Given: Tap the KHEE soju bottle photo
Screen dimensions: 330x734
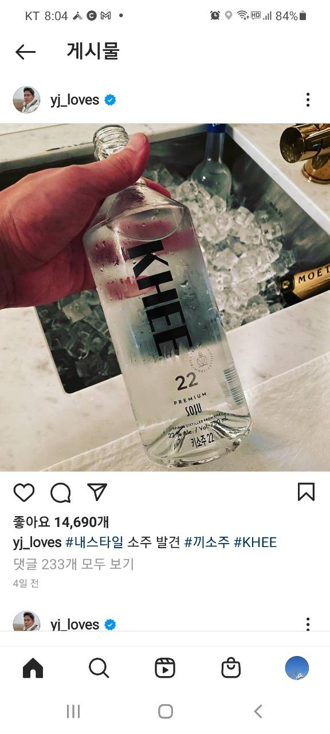Looking at the screenshot, I should pos(165,297).
